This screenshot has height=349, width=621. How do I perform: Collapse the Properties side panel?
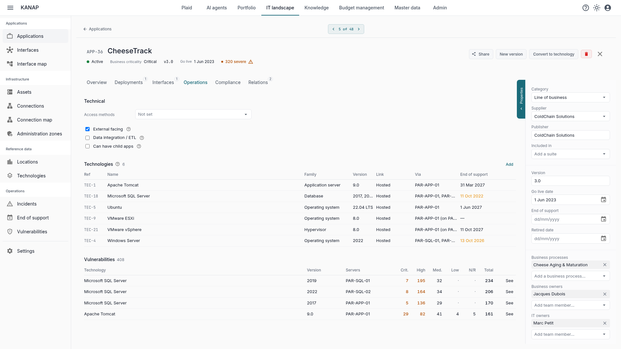tap(521, 99)
